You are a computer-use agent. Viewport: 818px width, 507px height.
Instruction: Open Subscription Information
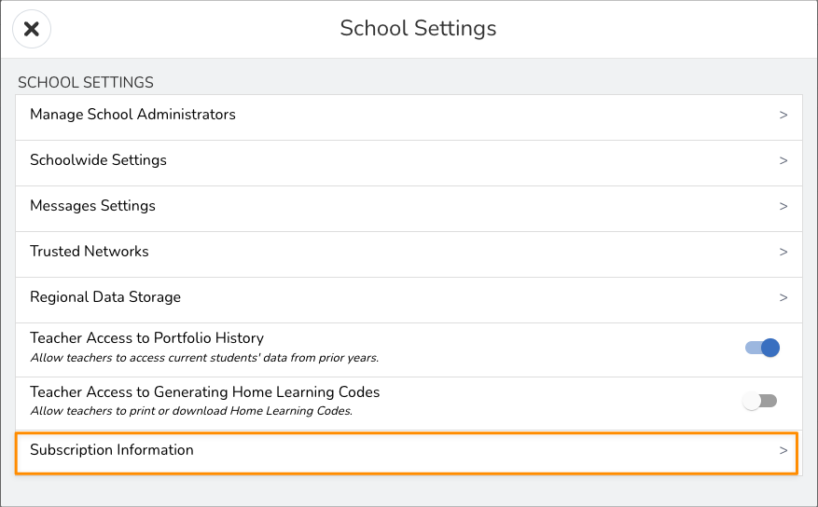click(x=112, y=450)
